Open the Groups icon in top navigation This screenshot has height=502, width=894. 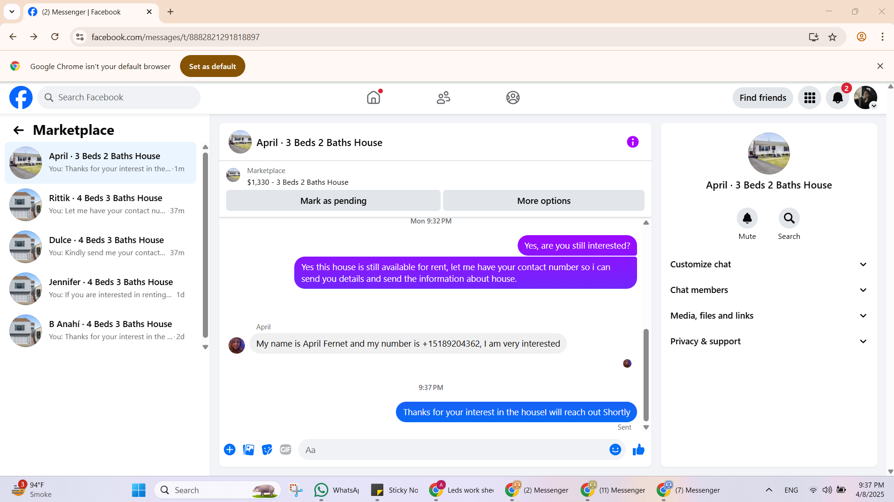pyautogui.click(x=513, y=98)
